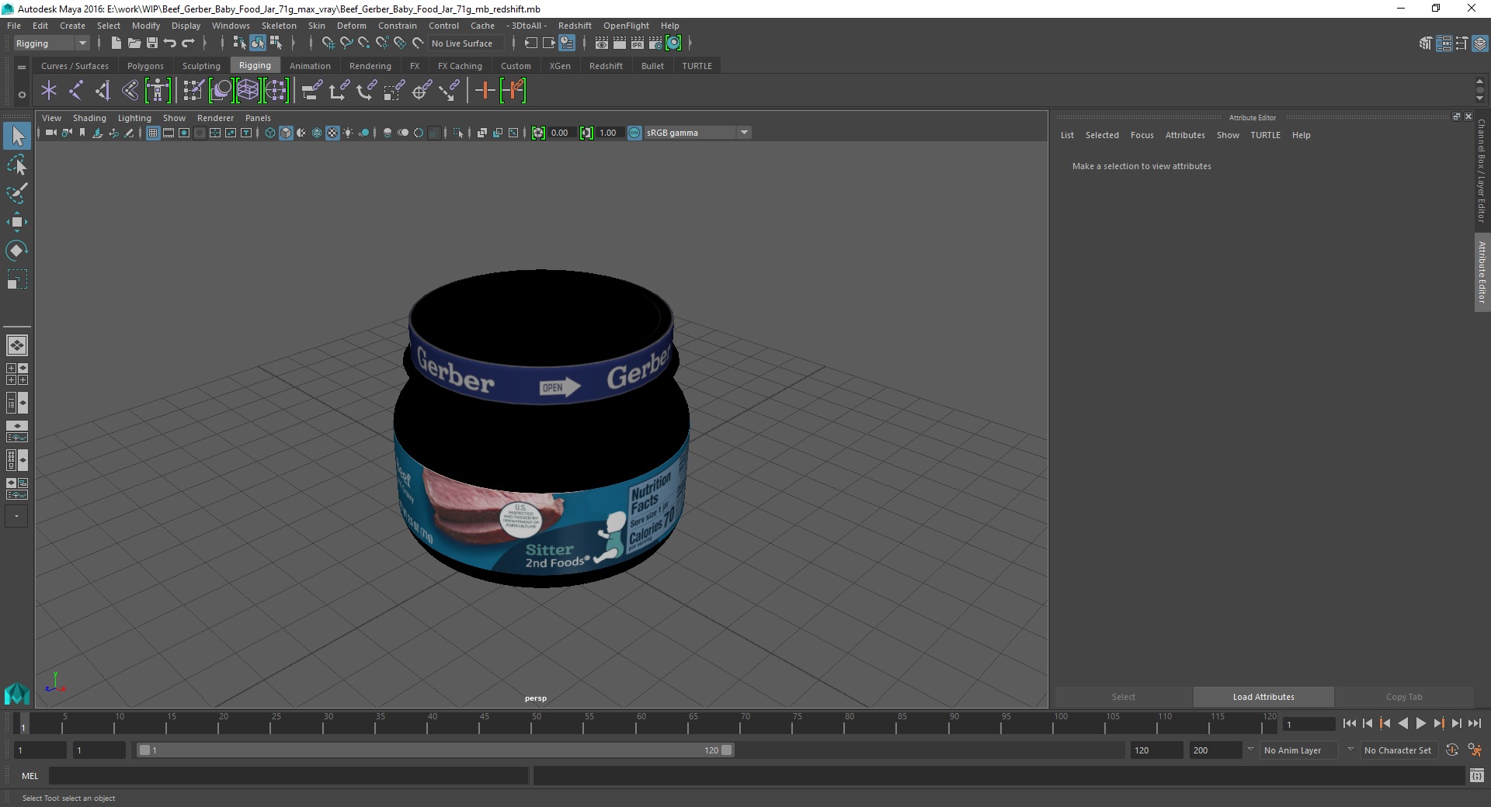Click the Load Attributes button

pyautogui.click(x=1263, y=697)
